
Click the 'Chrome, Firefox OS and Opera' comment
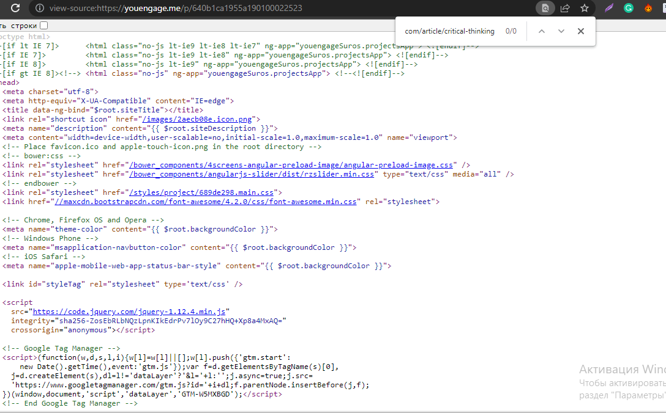tap(83, 220)
